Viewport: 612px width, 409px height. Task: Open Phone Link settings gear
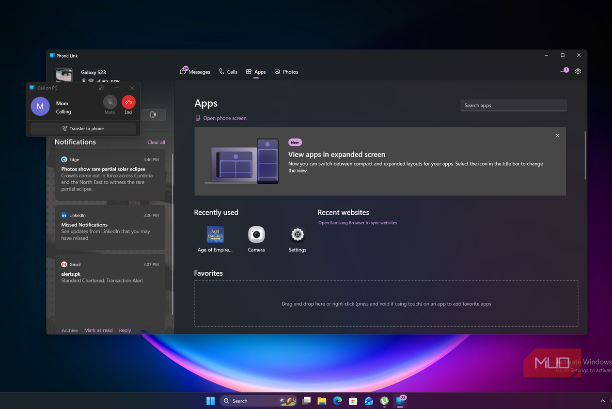pos(578,71)
